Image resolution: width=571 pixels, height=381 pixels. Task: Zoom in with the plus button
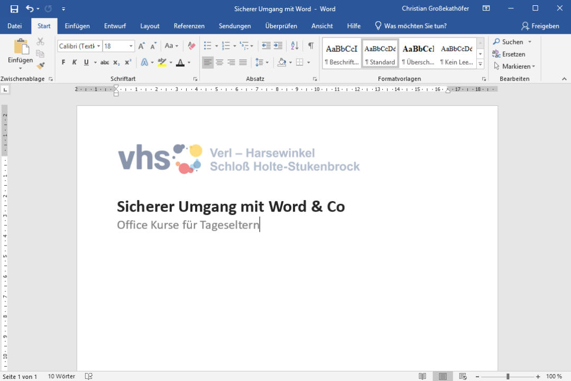[538, 376]
